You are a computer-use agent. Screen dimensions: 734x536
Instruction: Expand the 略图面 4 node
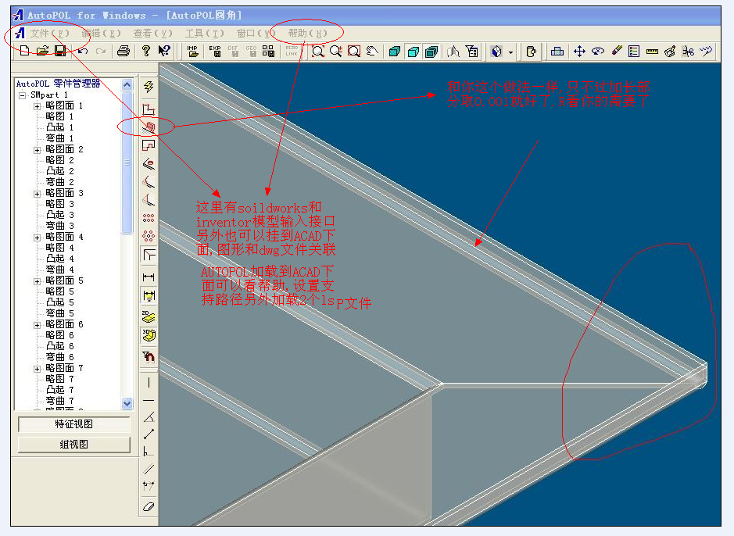pos(37,237)
